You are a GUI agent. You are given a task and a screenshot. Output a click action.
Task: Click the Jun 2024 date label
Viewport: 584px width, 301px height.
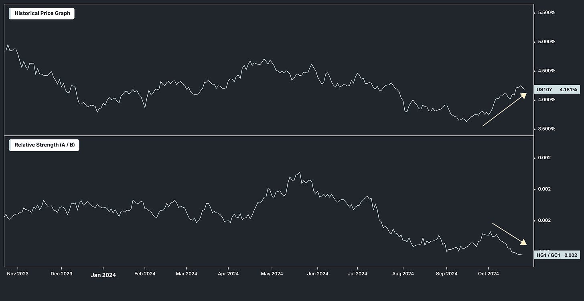[318, 274]
